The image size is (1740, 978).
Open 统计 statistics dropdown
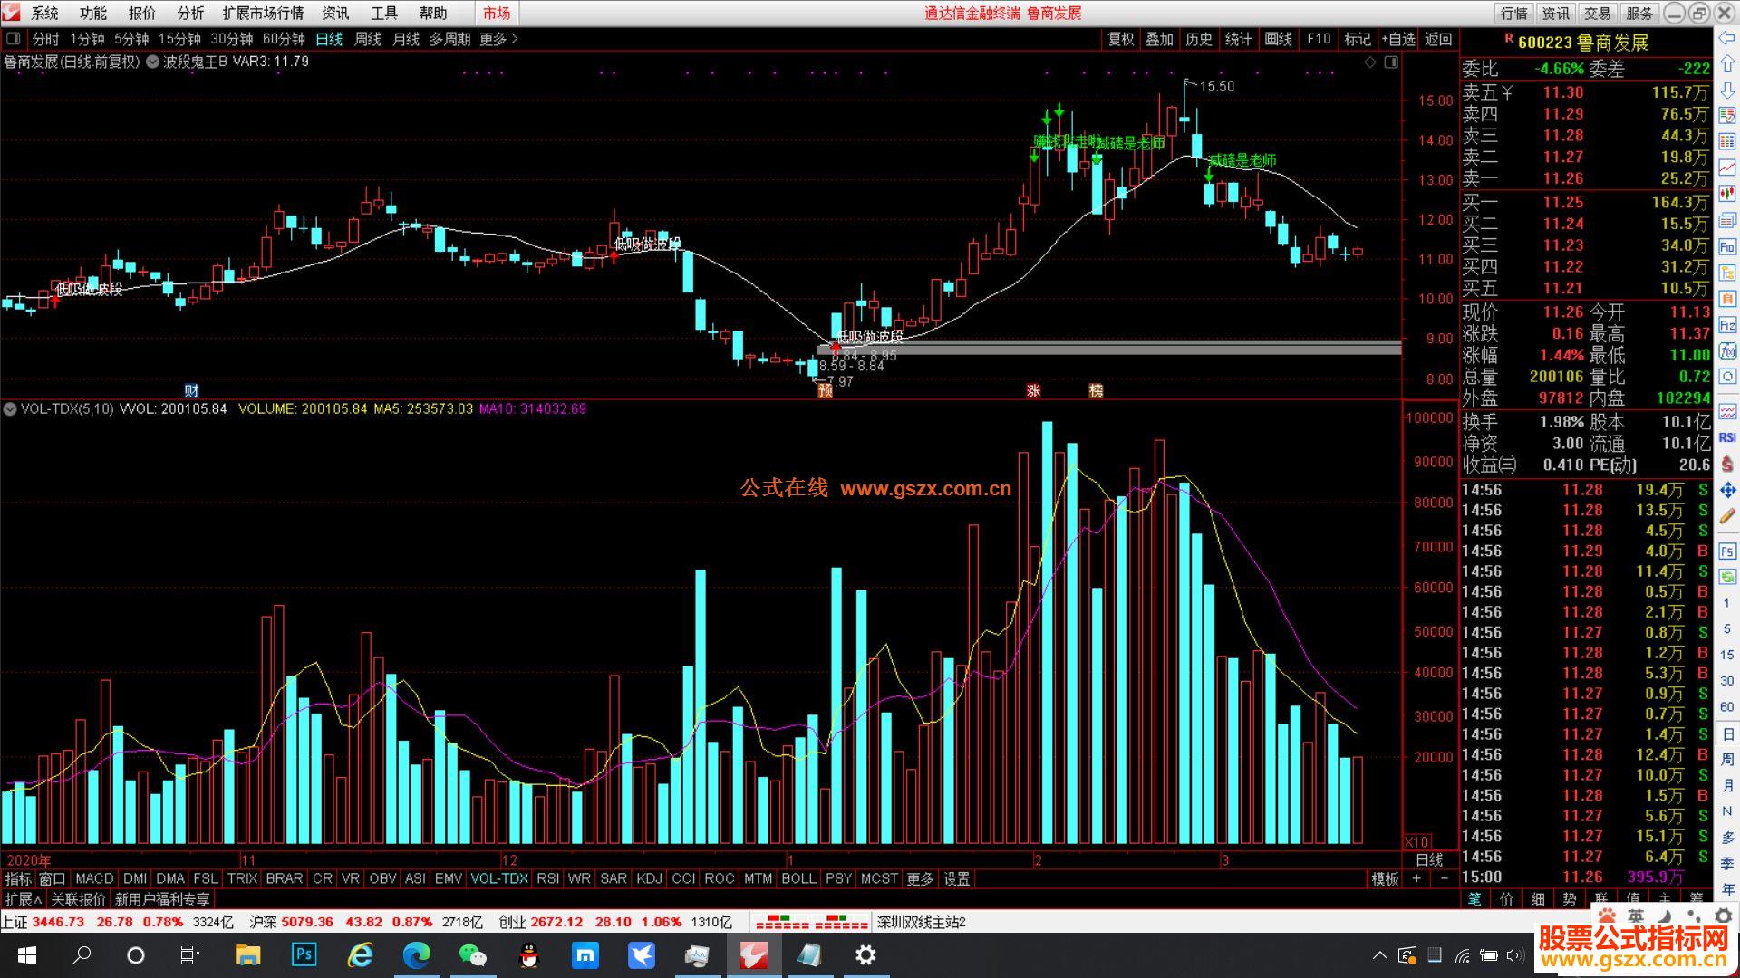pos(1238,39)
